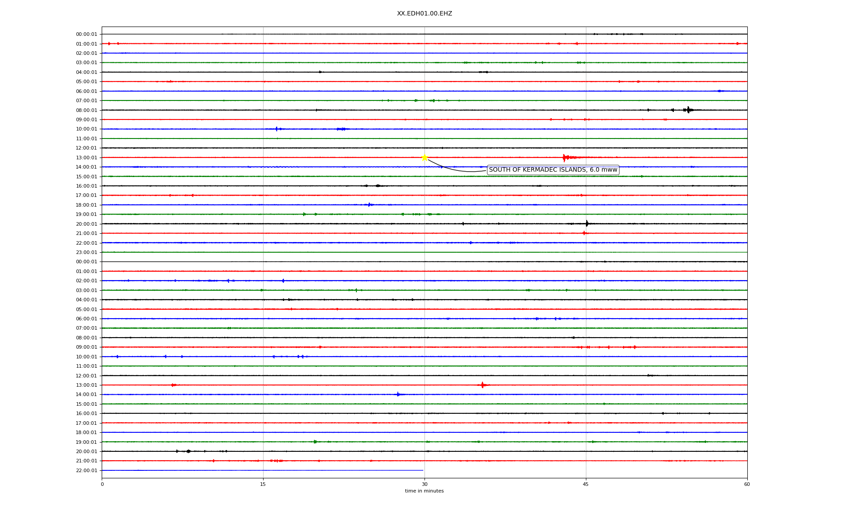The height and width of the screenshot is (531, 849).
Task: Click the 45 tick label on x-axis
Action: tap(586, 484)
